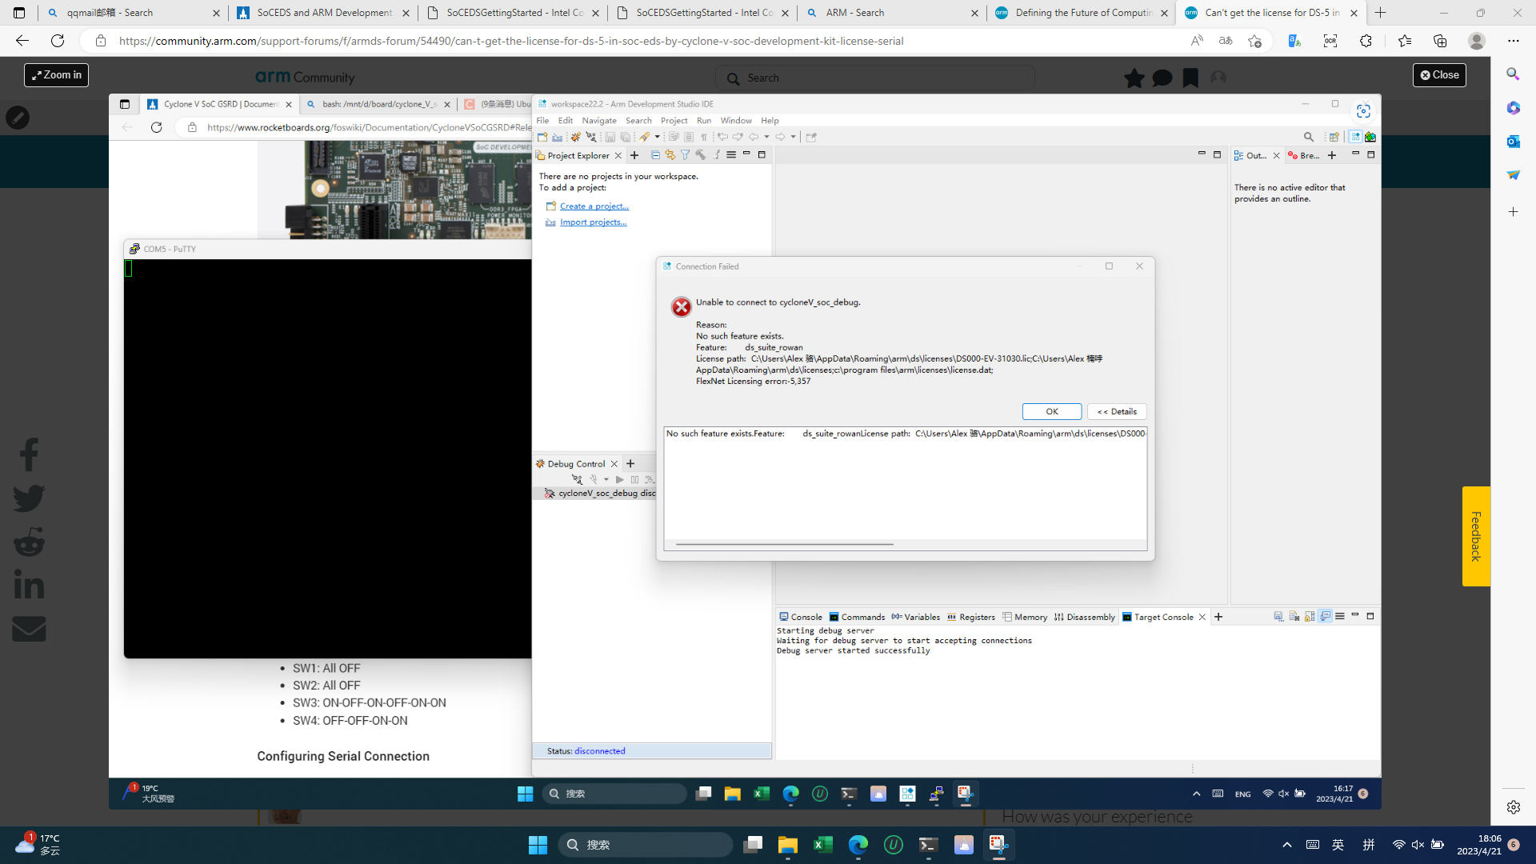Click the Read aloud icon in address bar
Screen dimensions: 1536x864
(1197, 41)
